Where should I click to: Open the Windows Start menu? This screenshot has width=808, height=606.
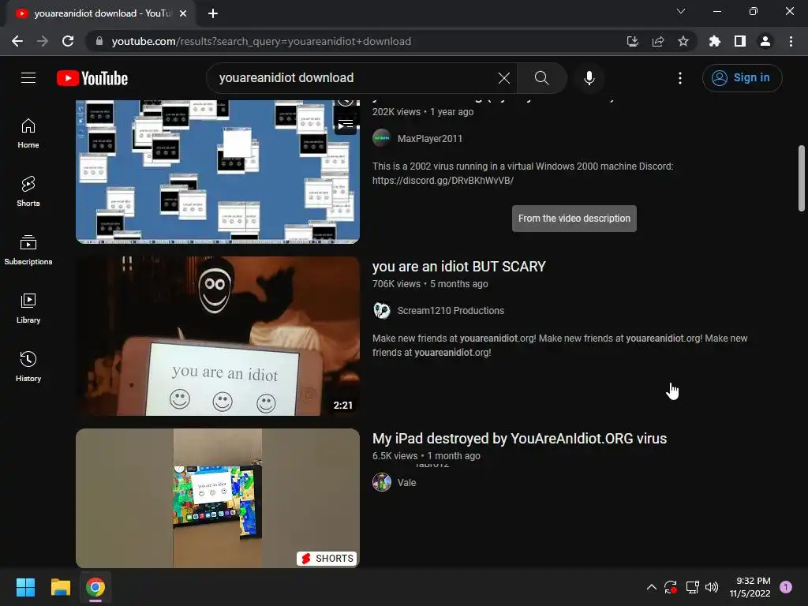click(x=25, y=587)
